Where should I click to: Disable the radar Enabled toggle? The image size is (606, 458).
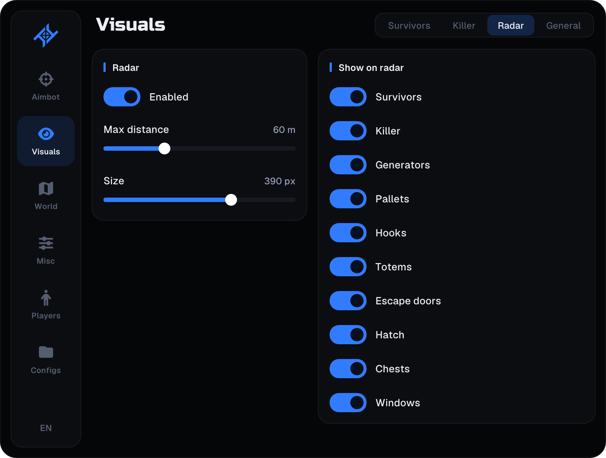click(x=122, y=97)
